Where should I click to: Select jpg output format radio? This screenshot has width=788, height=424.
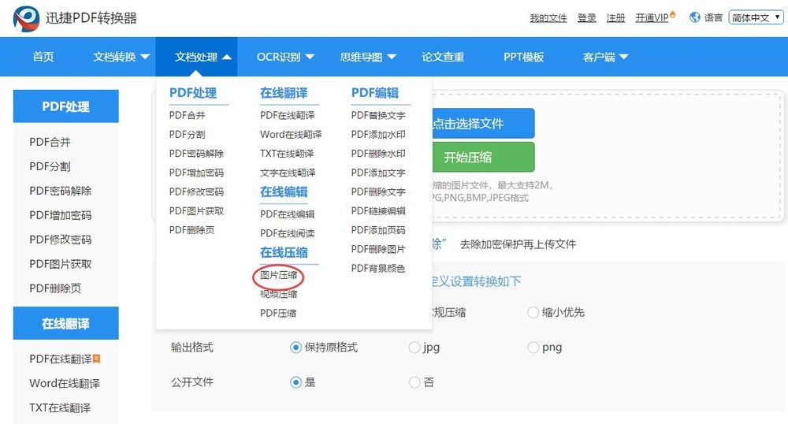[x=414, y=347]
